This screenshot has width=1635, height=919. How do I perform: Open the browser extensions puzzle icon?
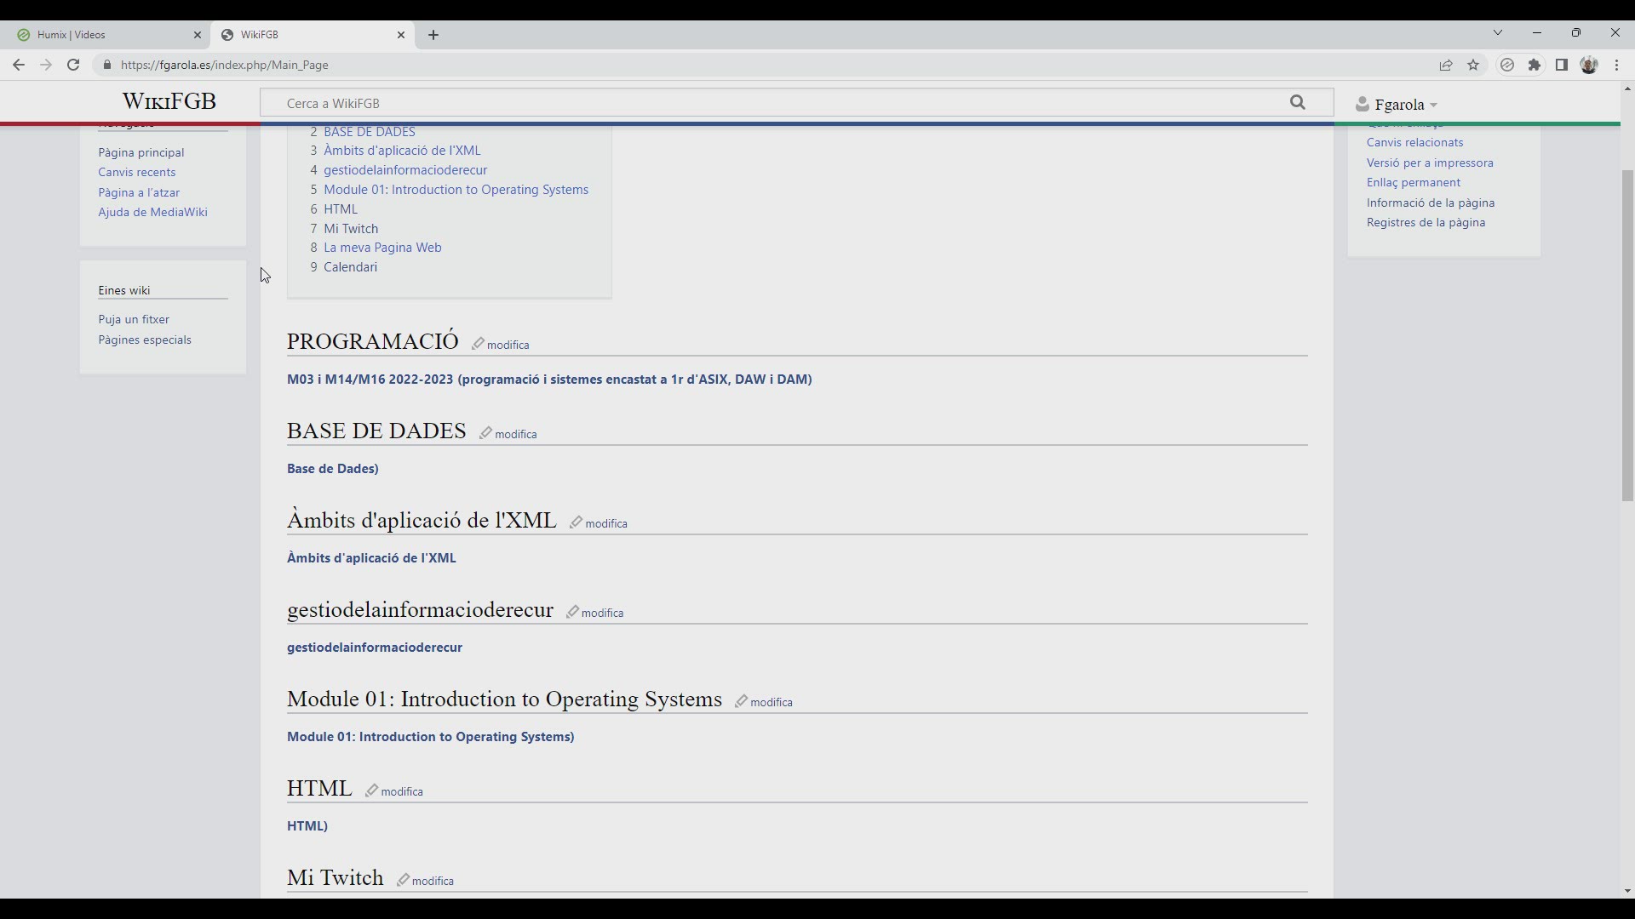pos(1535,65)
